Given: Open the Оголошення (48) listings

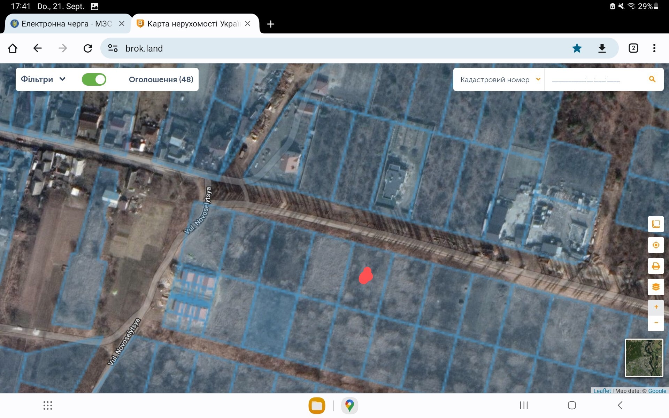Looking at the screenshot, I should (161, 79).
